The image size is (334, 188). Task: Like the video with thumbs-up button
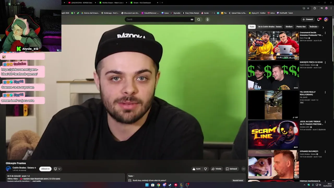[196, 169]
